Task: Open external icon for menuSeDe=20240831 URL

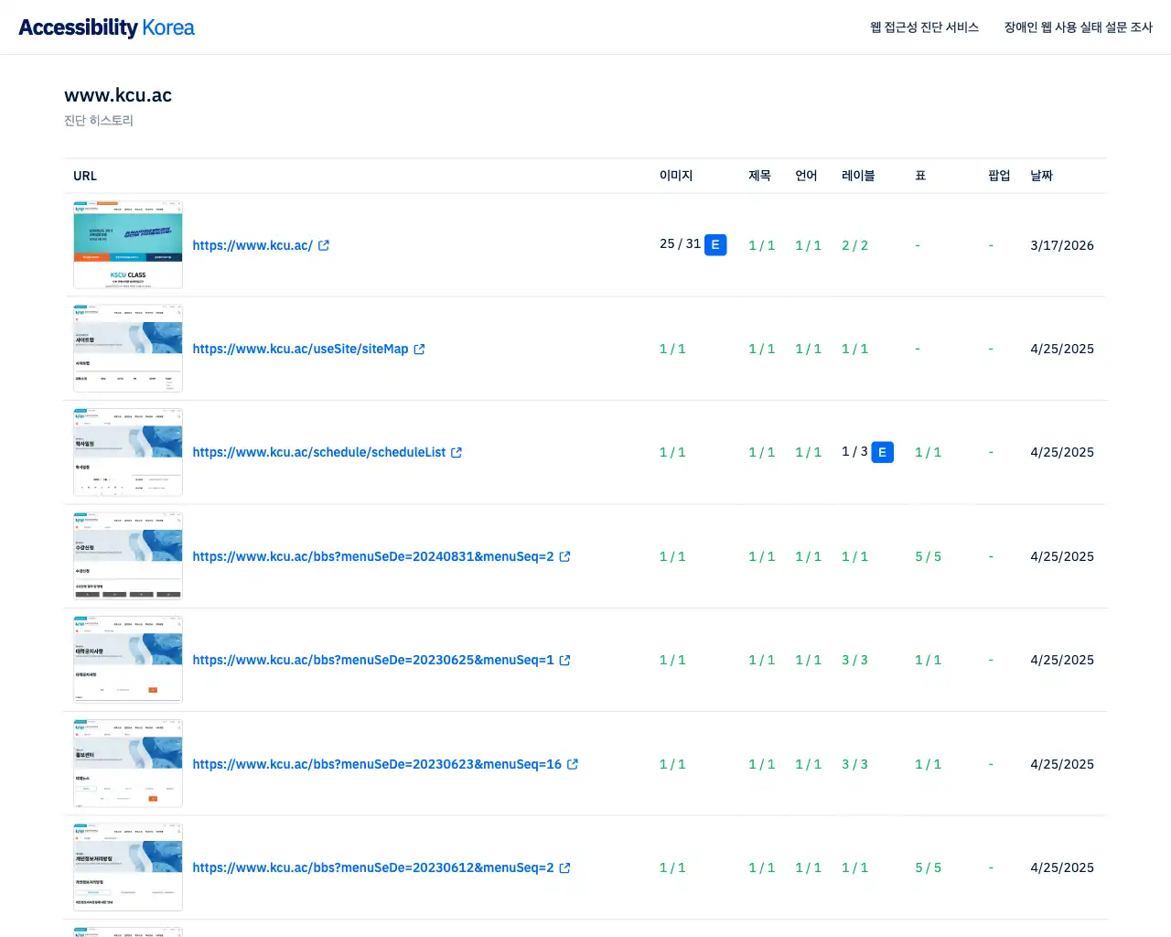Action: coord(564,556)
